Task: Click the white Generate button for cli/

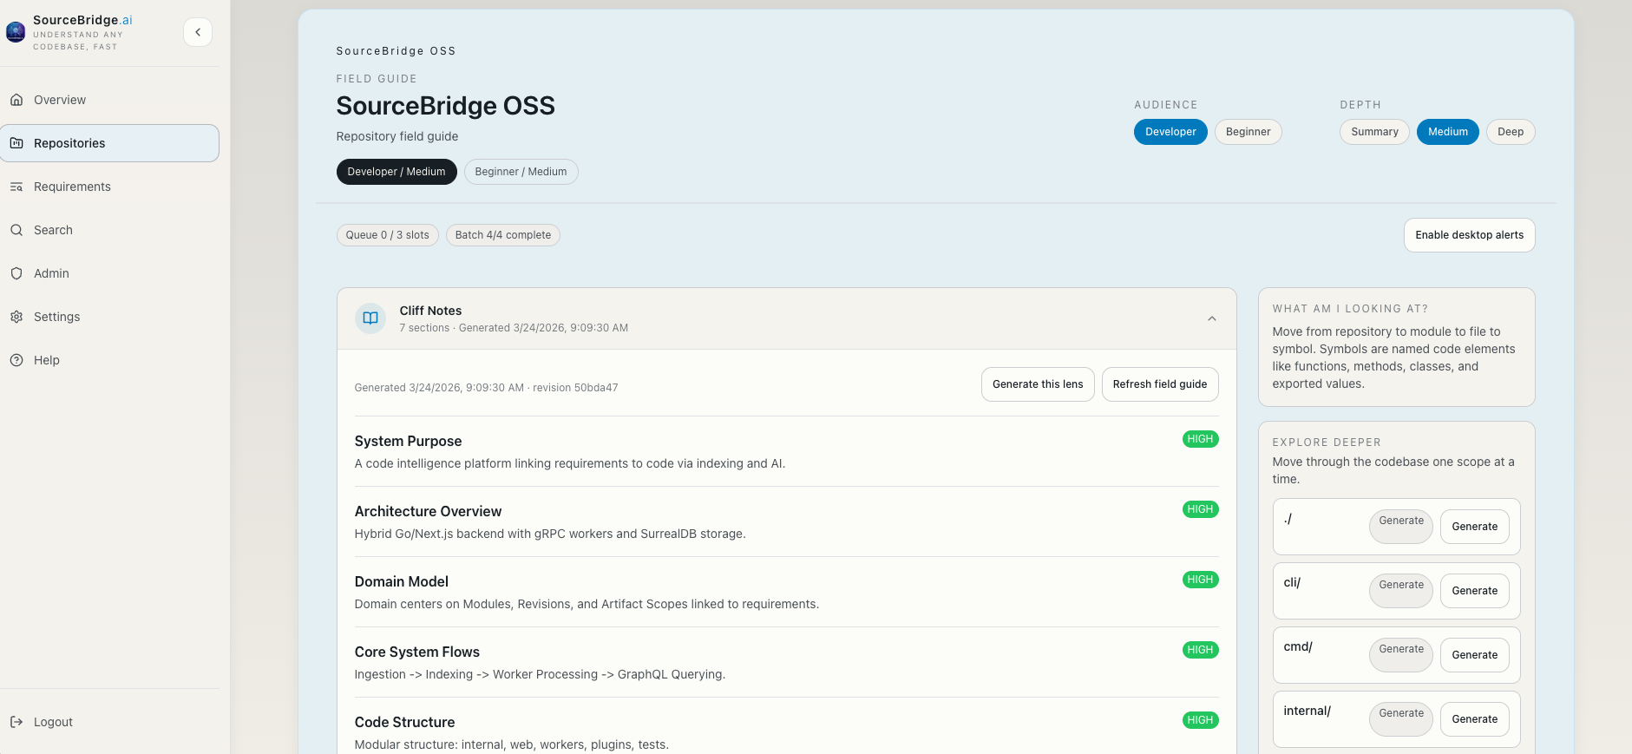Action: [x=1475, y=591]
